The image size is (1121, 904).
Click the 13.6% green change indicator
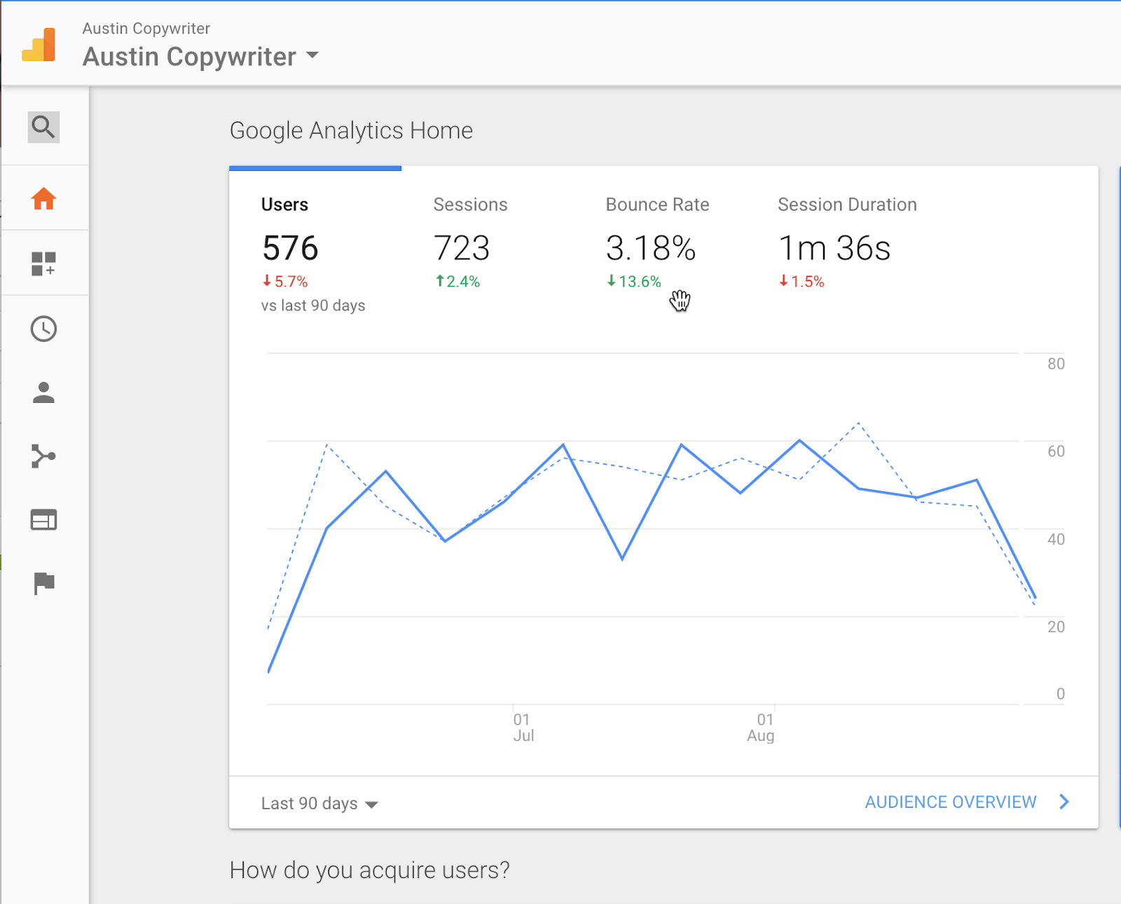(634, 282)
